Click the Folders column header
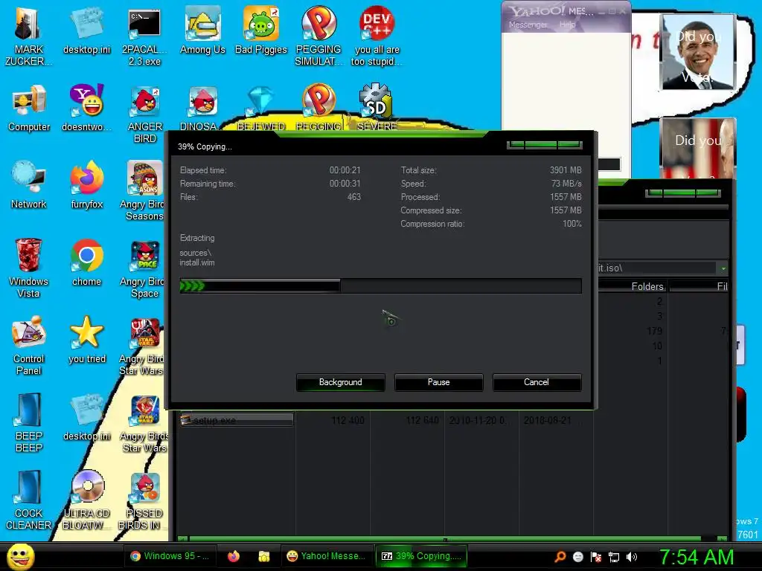 pos(633,286)
